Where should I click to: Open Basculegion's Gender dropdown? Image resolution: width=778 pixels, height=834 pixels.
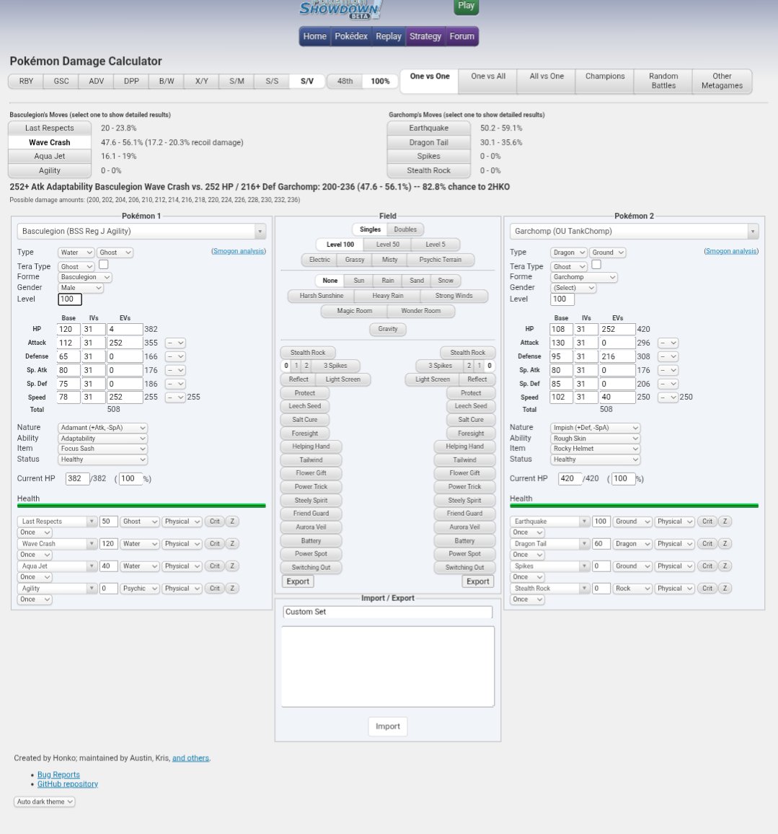click(80, 288)
